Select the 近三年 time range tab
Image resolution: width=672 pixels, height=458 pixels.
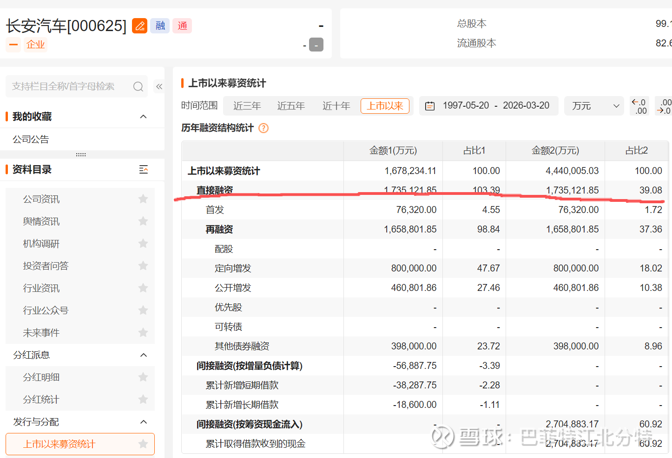coord(247,106)
